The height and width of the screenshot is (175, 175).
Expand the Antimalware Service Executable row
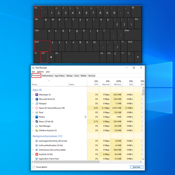pyautogui.click(x=33, y=150)
